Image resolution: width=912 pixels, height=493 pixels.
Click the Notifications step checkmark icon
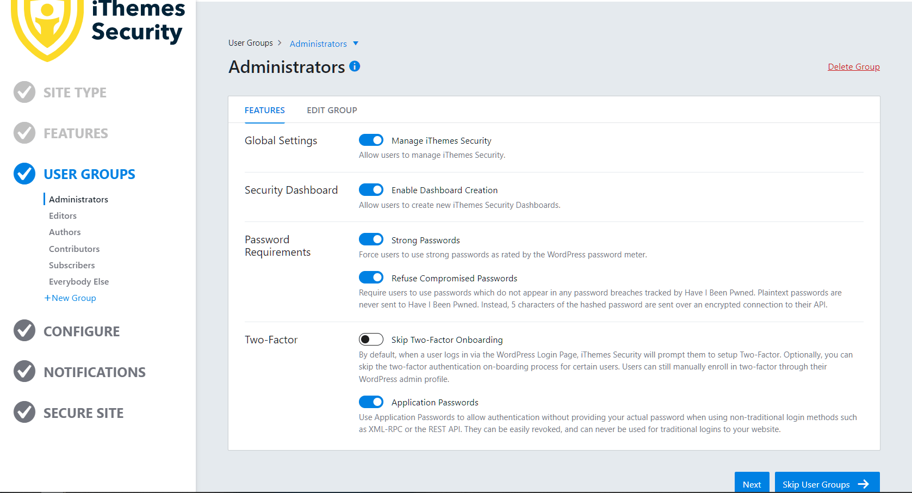tap(24, 371)
